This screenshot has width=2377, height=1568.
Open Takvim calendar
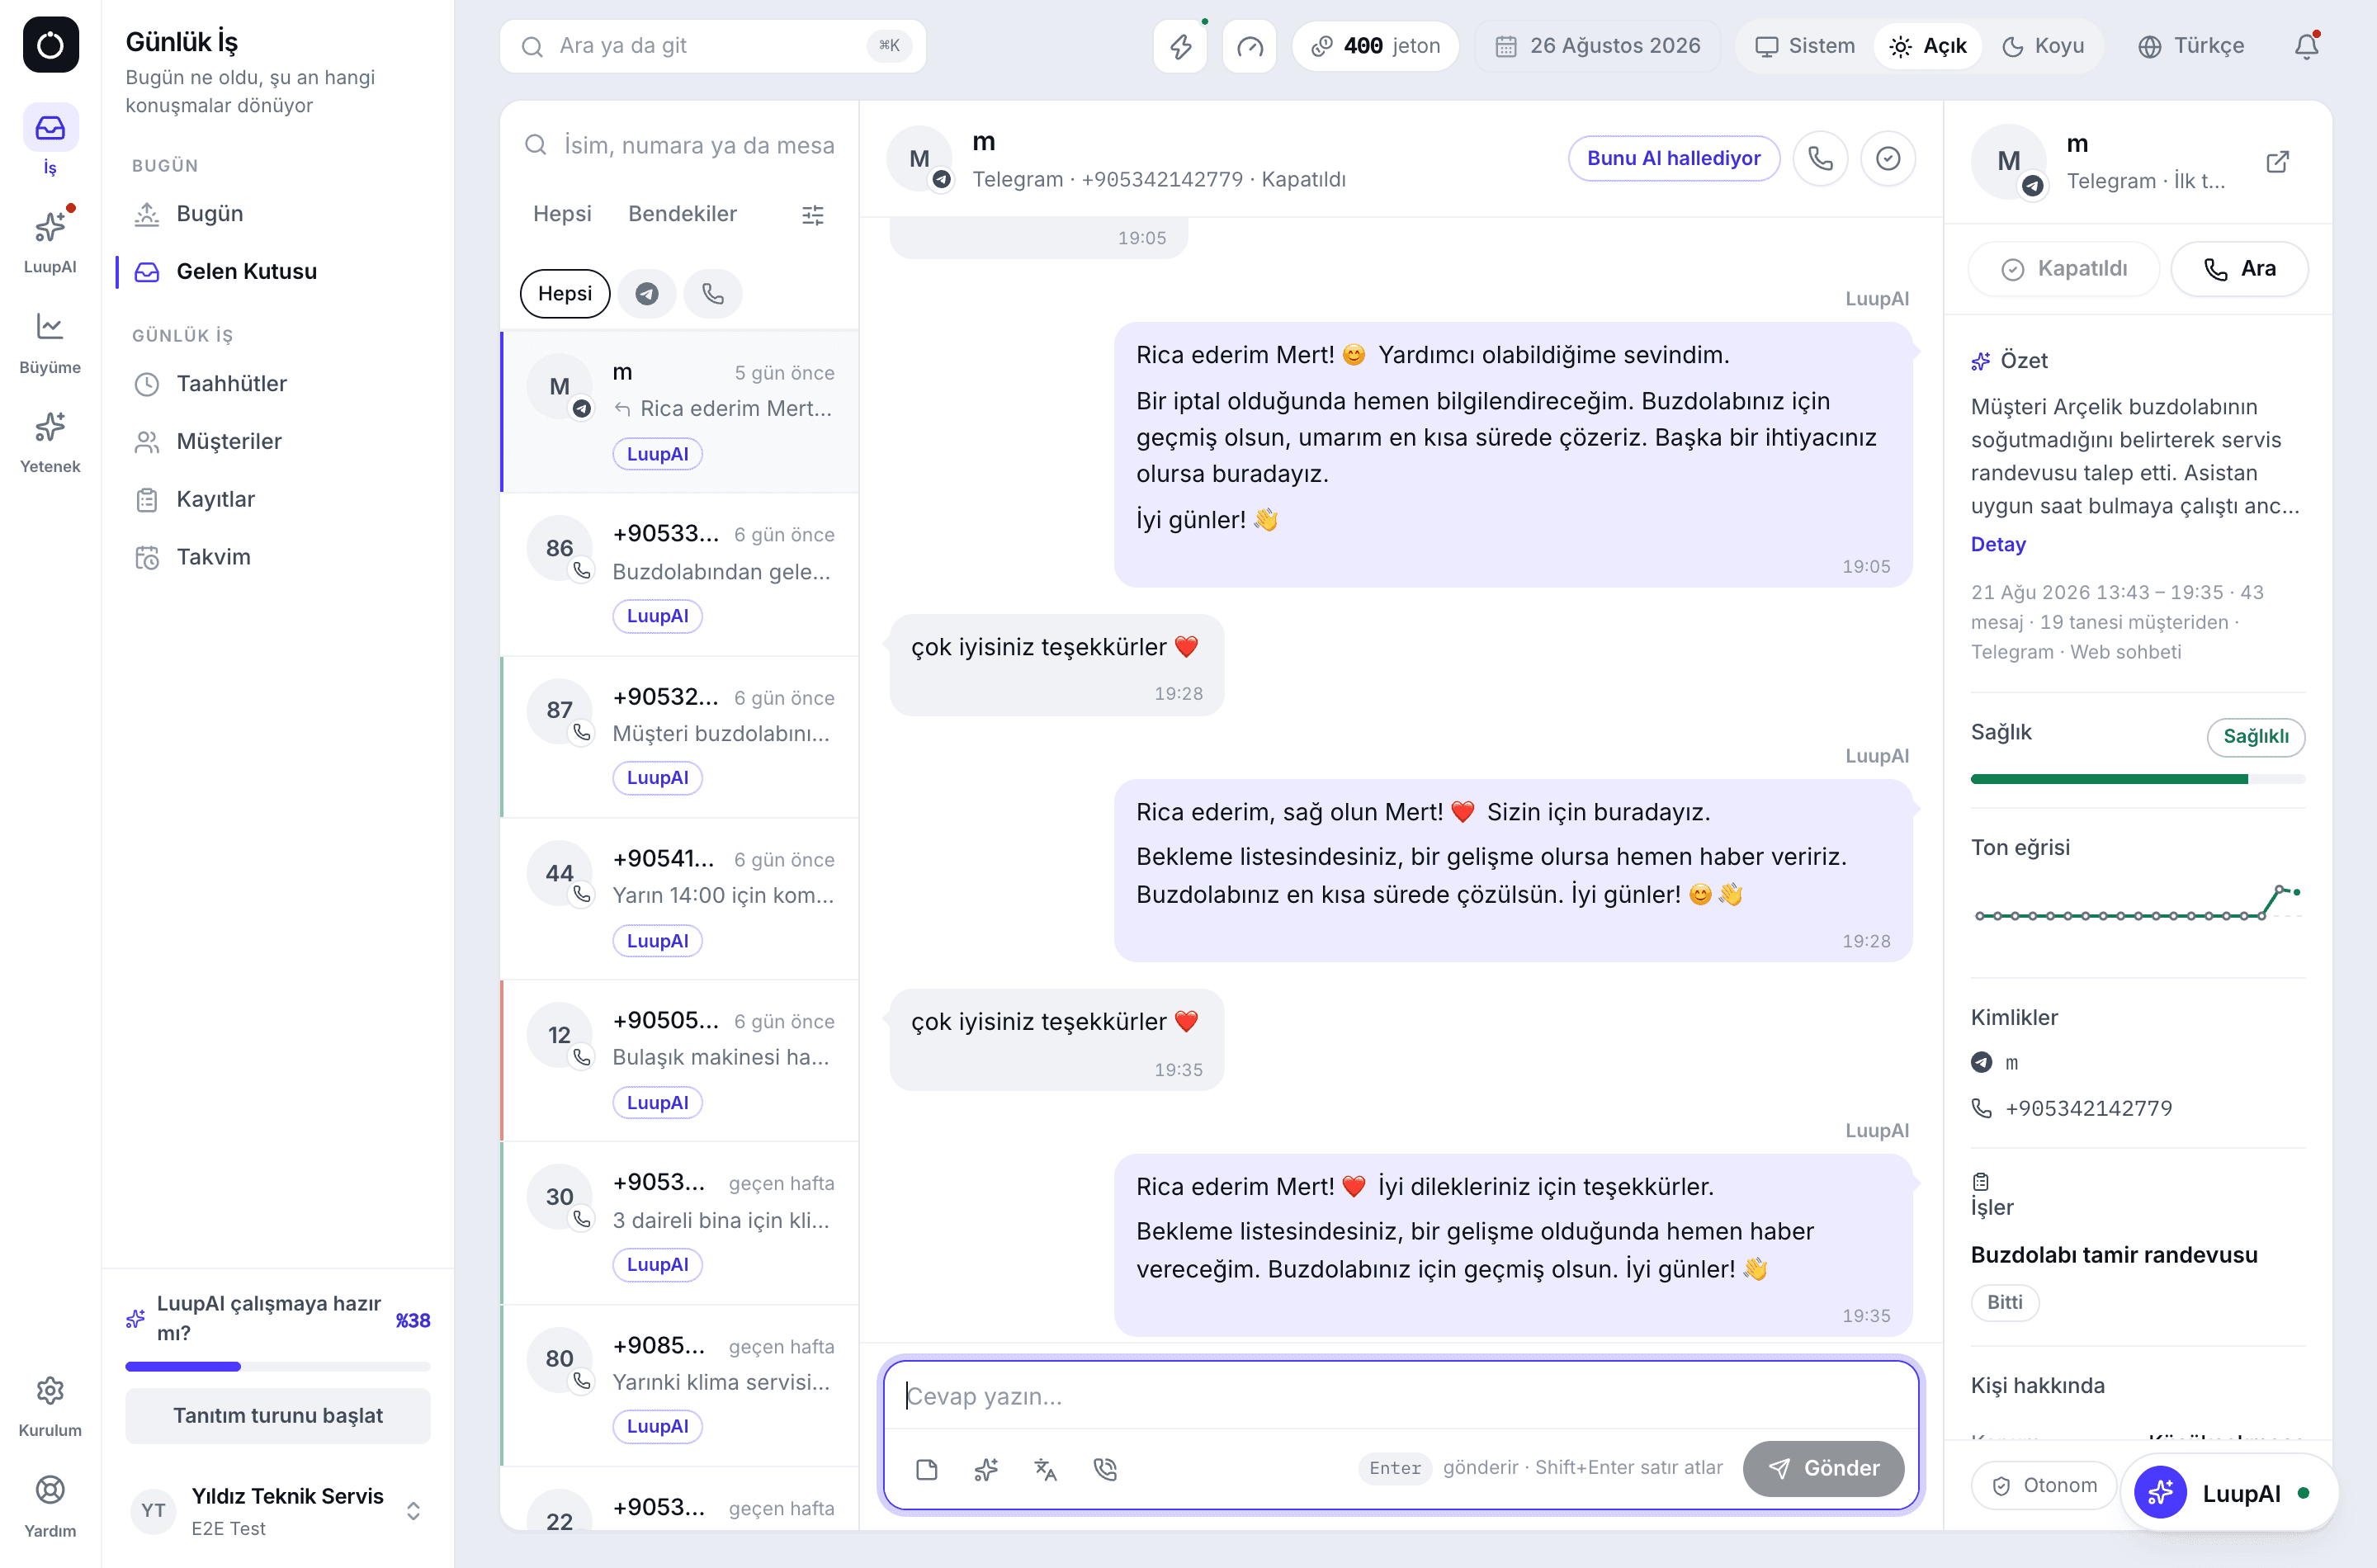tap(278, 557)
